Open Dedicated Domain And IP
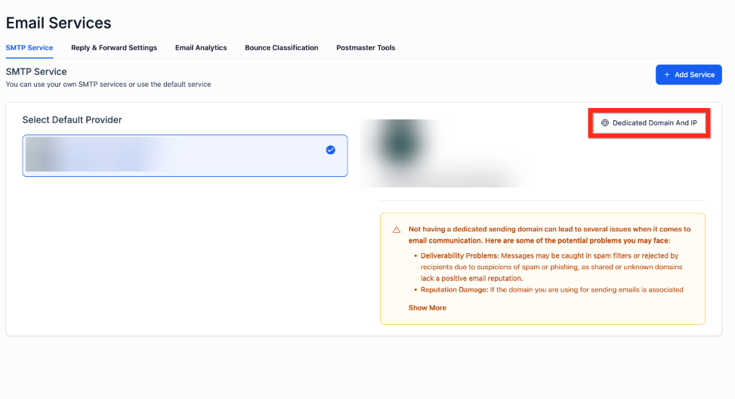 (649, 123)
